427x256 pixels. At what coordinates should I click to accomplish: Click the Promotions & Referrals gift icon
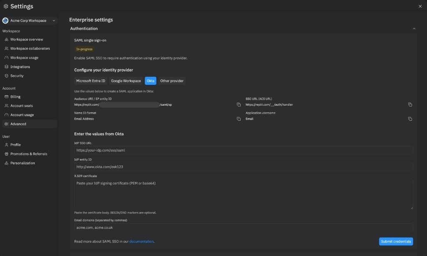click(x=7, y=154)
